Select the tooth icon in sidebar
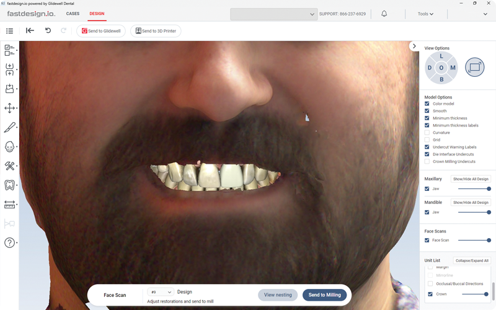The image size is (496, 310). click(10, 185)
